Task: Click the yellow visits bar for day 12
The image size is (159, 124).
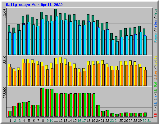Action: click(61, 60)
